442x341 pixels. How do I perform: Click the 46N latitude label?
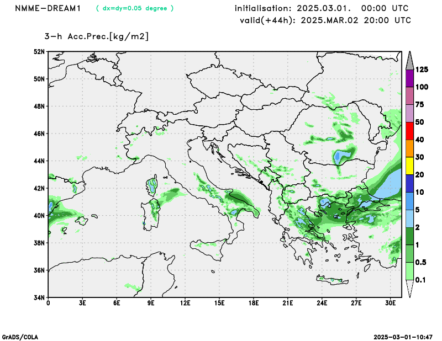(x=39, y=134)
